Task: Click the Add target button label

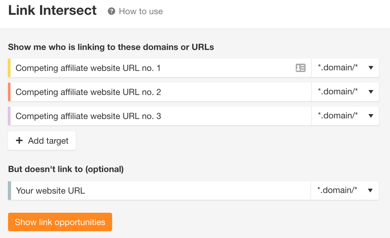Action: click(48, 141)
